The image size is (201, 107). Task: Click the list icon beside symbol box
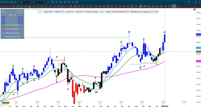point(30,2)
